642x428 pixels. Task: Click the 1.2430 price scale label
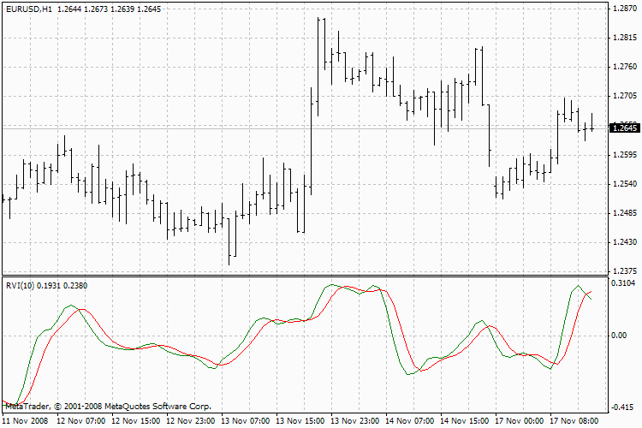[x=625, y=242]
